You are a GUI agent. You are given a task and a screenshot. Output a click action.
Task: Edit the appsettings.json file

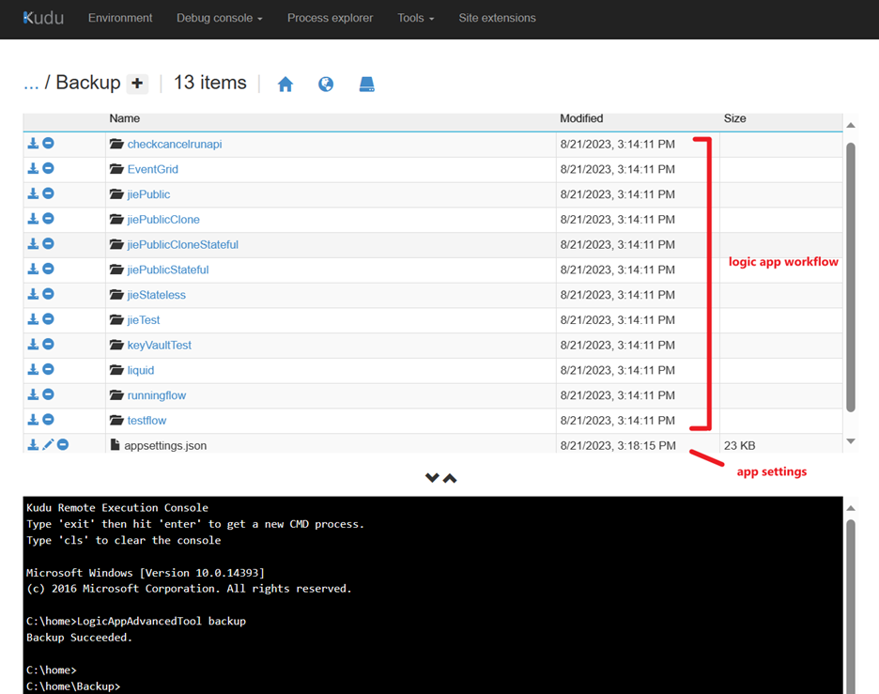pyautogui.click(x=48, y=444)
